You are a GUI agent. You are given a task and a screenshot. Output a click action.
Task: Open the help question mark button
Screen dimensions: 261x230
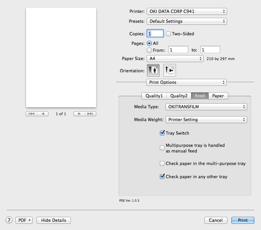(x=9, y=220)
